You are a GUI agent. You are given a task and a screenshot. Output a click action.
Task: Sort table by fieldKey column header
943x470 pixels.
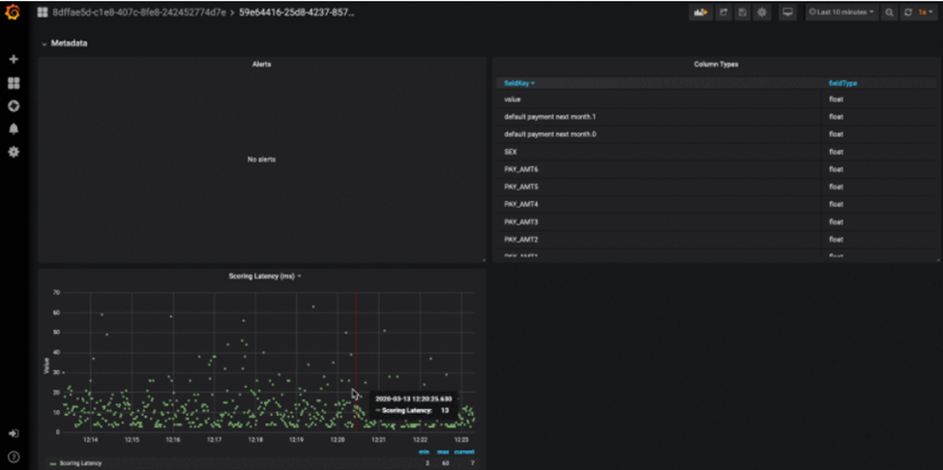[519, 83]
